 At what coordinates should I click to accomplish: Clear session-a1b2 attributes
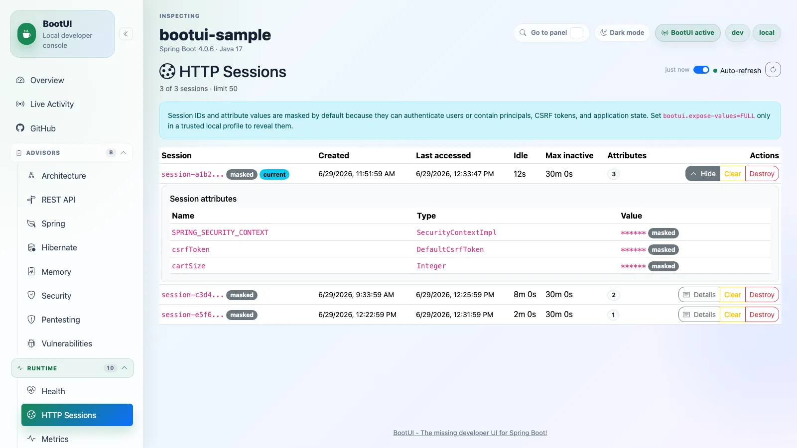point(733,174)
